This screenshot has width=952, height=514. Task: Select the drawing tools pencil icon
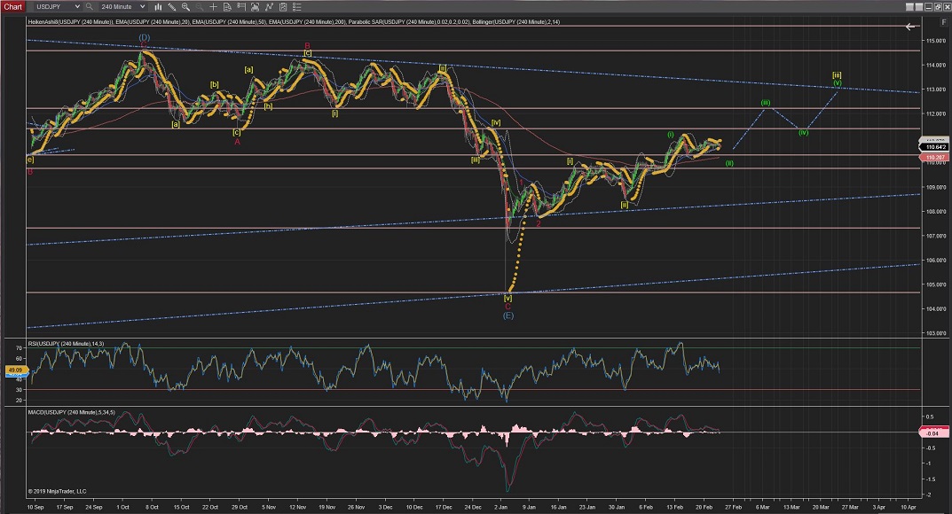tap(172, 7)
